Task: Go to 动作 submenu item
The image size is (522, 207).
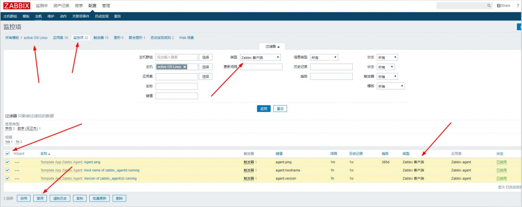Action: pyautogui.click(x=63, y=16)
